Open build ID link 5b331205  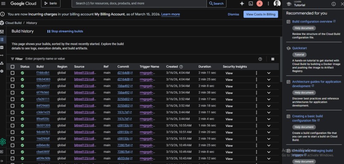[43, 126]
